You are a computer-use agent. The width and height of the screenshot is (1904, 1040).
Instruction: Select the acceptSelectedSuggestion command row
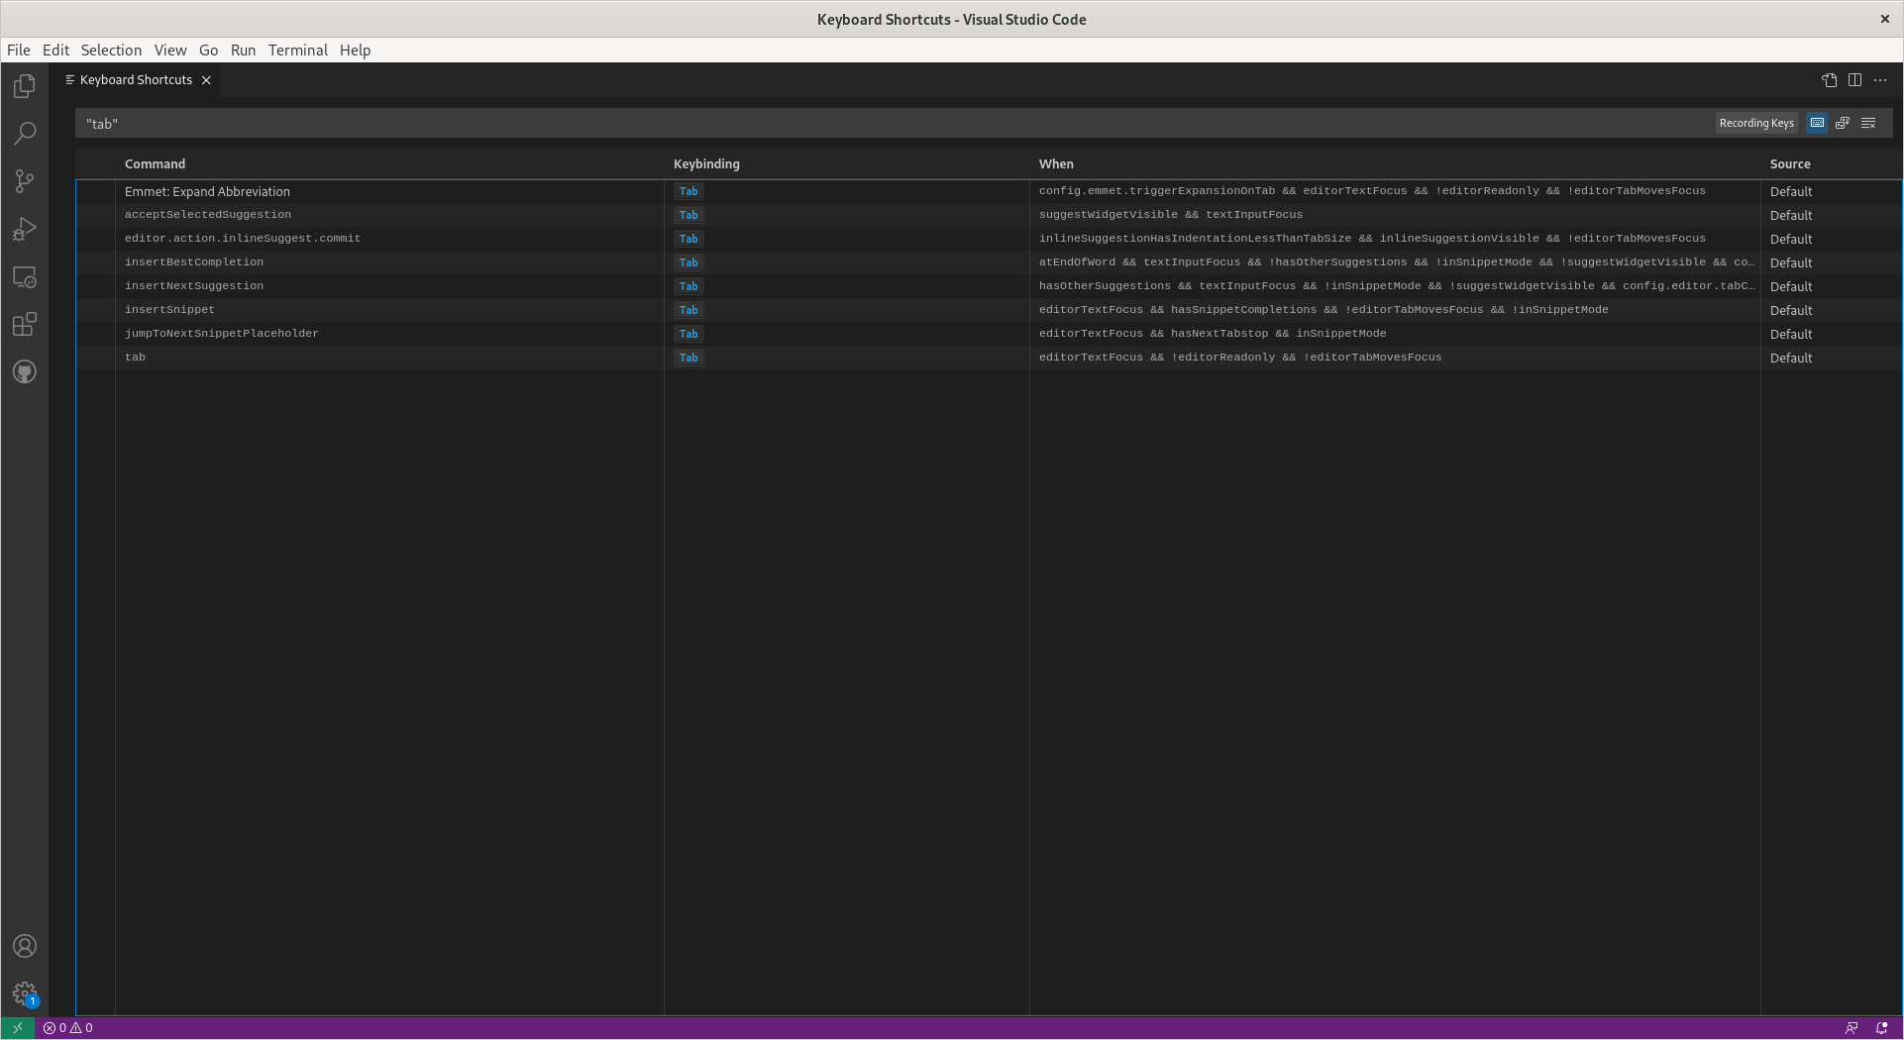coord(989,215)
